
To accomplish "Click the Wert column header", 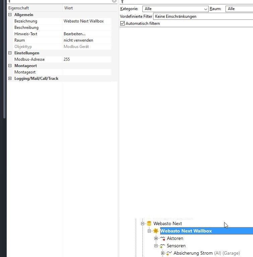I will click(x=90, y=8).
